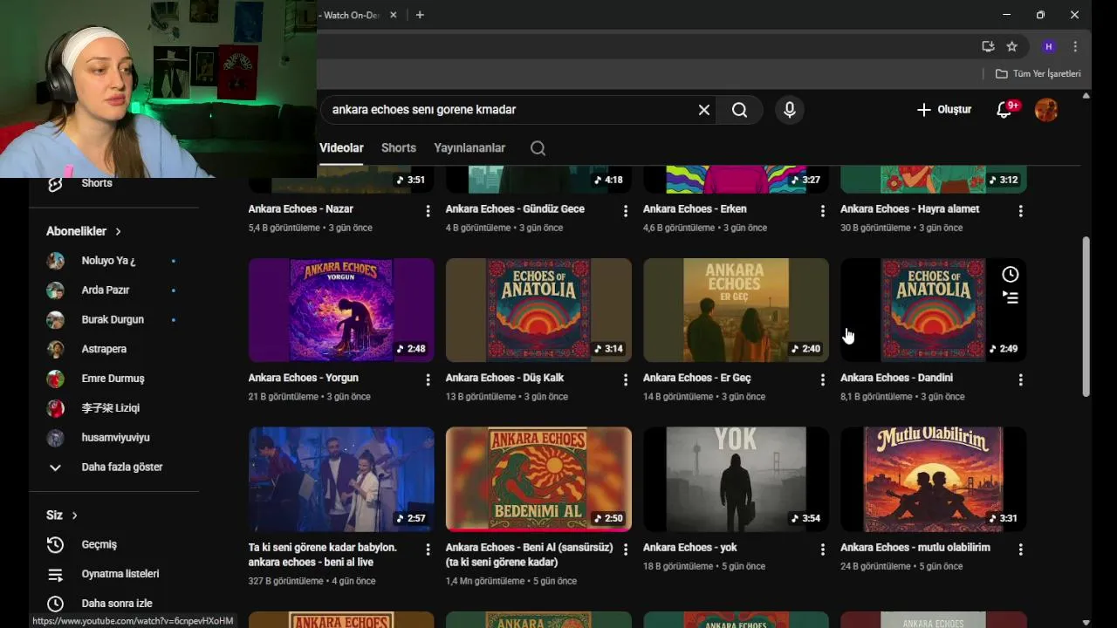Open options menu for Ankara Echoes - Yorgun
Image resolution: width=1117 pixels, height=628 pixels.
[x=428, y=380]
